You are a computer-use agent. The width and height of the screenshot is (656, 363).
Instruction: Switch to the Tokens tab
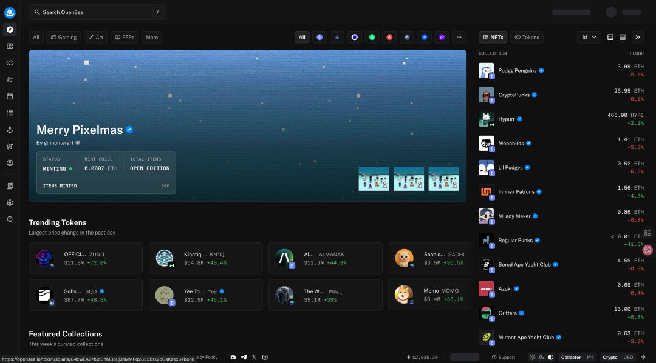point(527,37)
